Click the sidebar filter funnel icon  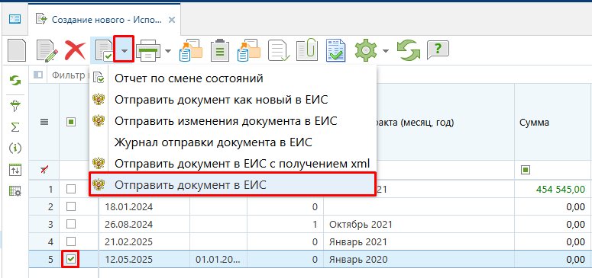(x=15, y=107)
